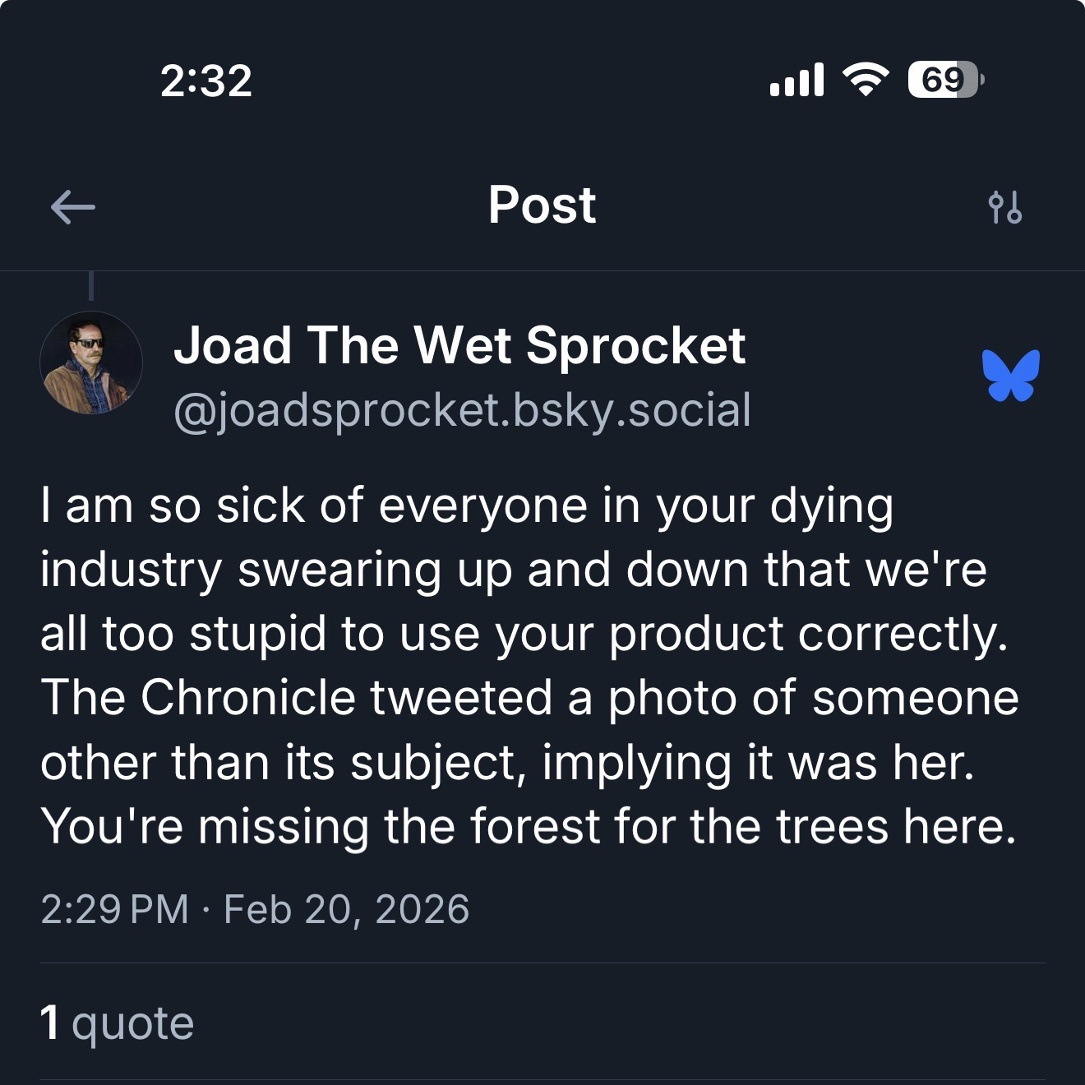Tap the Wi-Fi status icon
Viewport: 1085px width, 1085px height.
point(865,81)
